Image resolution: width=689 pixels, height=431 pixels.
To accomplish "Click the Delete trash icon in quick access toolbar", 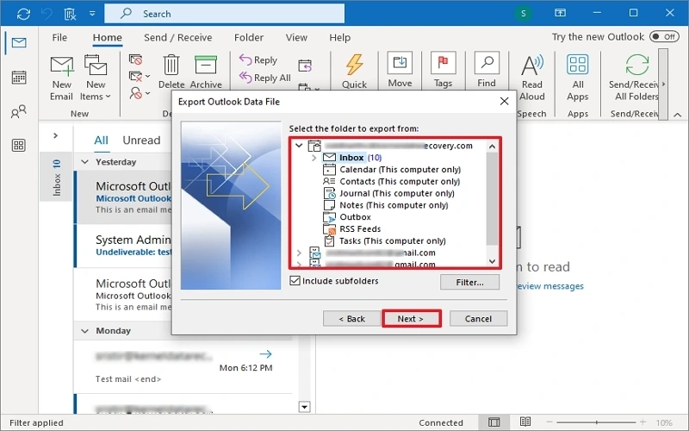I will (71, 14).
